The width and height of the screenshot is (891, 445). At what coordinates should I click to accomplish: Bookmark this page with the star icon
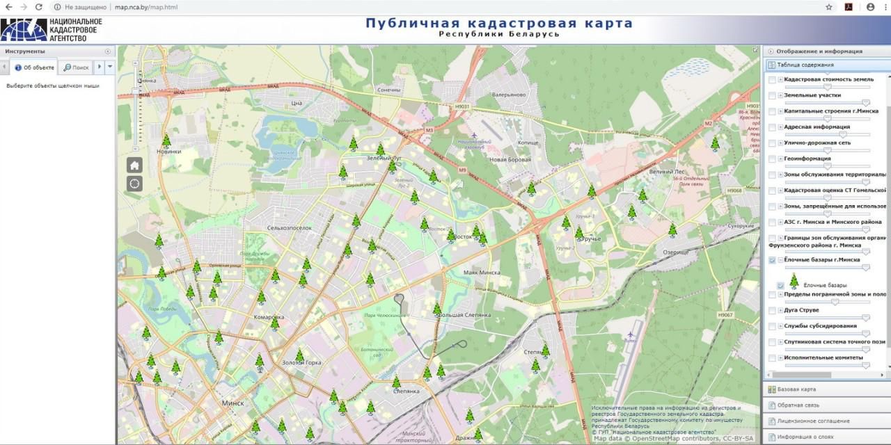click(829, 7)
